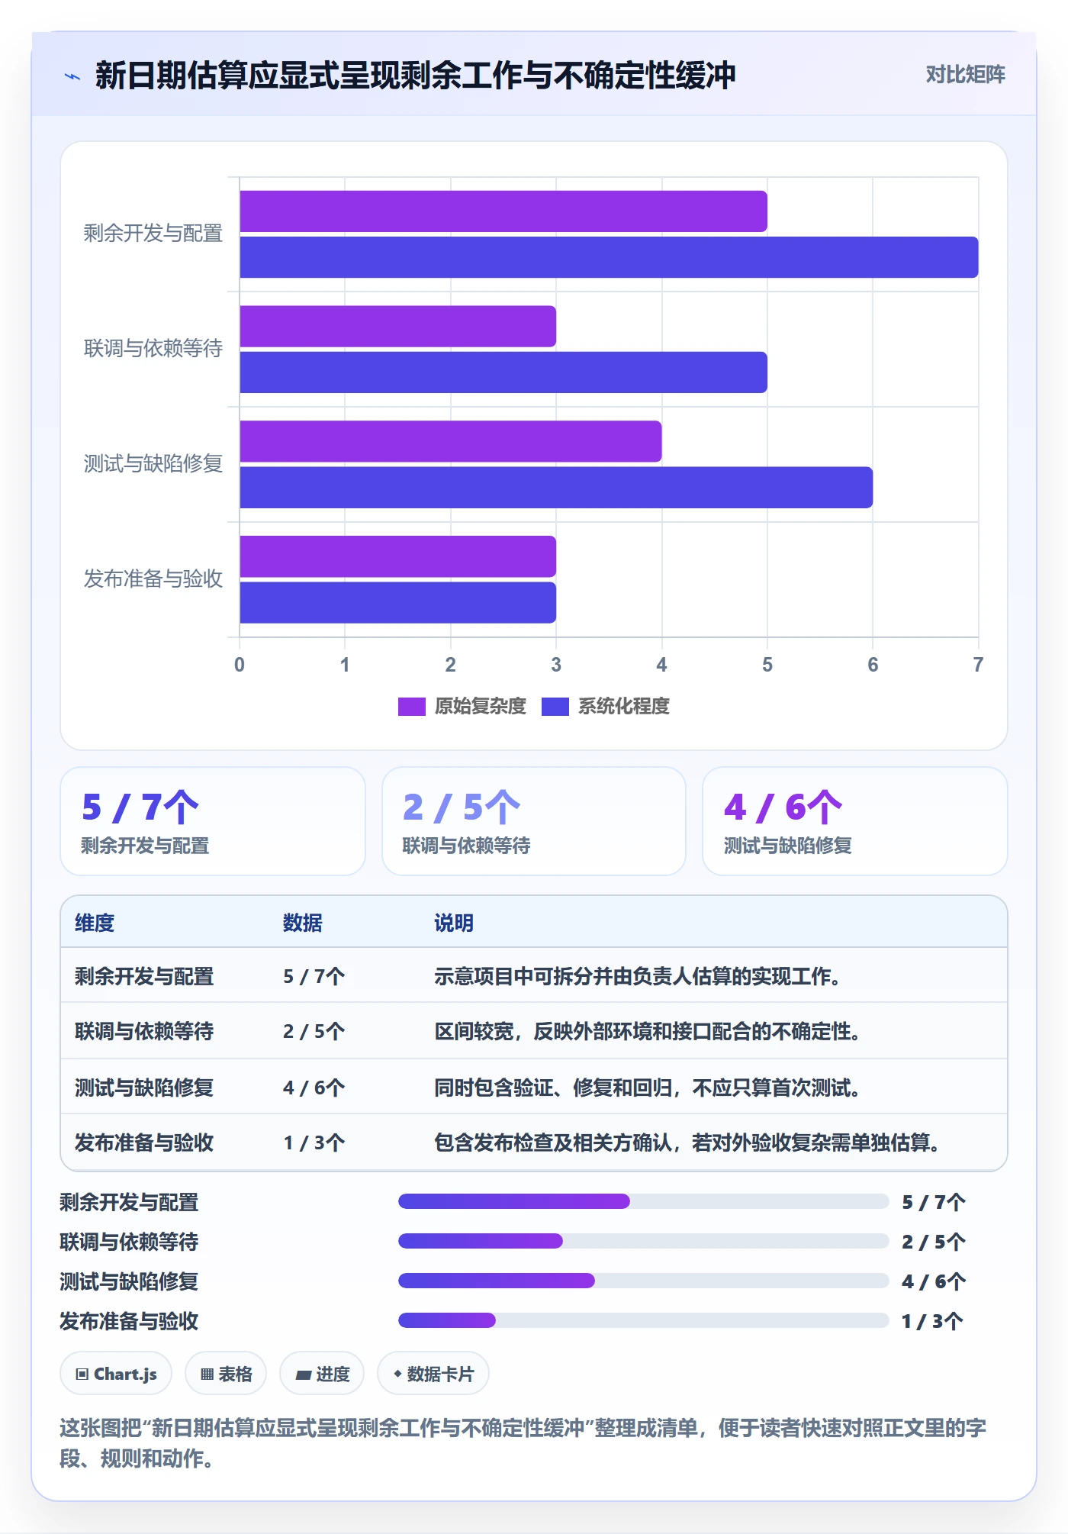Click the purple 原始复杂度 bar for 发布准备与验收
This screenshot has width=1068, height=1534.
(x=398, y=556)
